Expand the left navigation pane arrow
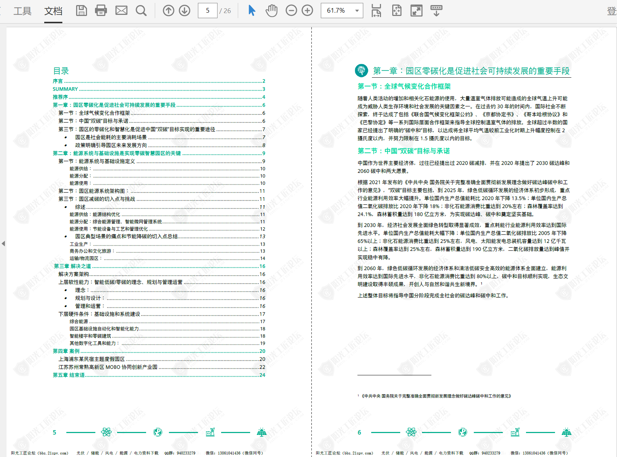Screen dimensions: 617x457 3,244
